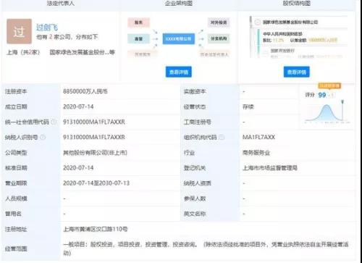Select the 高管 node in structure diagram
Image resolution: width=362 pixels, height=263 pixels.
click(x=138, y=38)
